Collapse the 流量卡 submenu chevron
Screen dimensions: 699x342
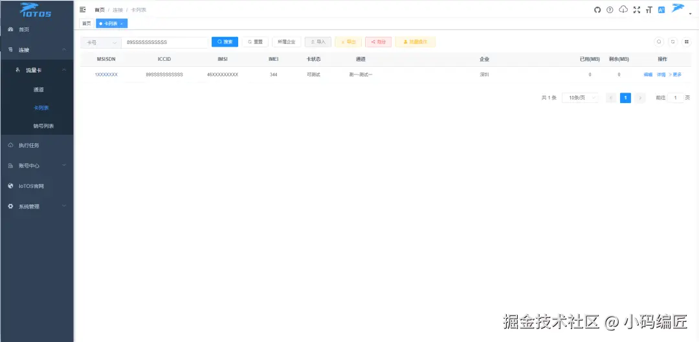pos(64,70)
